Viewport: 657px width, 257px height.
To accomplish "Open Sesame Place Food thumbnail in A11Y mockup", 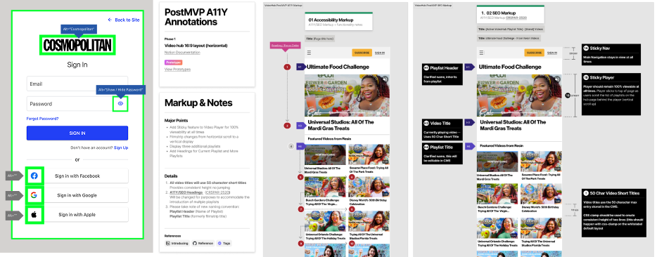I will [369, 154].
